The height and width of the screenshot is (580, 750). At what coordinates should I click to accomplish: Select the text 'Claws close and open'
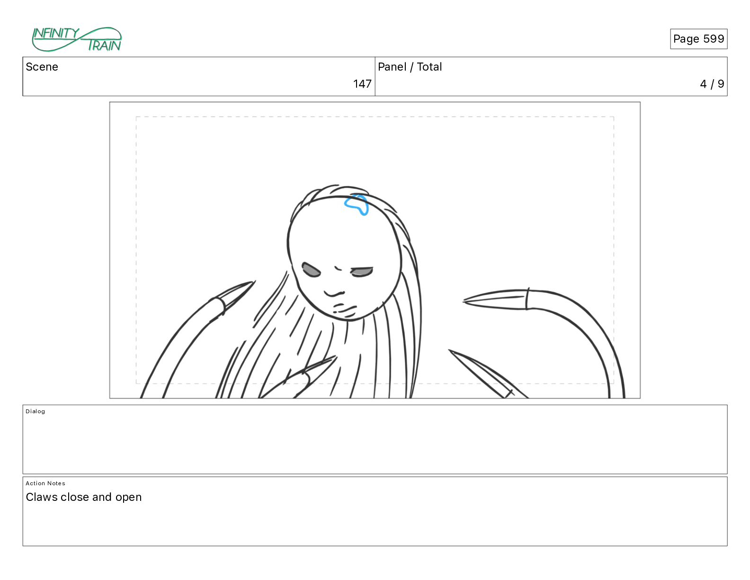click(x=84, y=497)
